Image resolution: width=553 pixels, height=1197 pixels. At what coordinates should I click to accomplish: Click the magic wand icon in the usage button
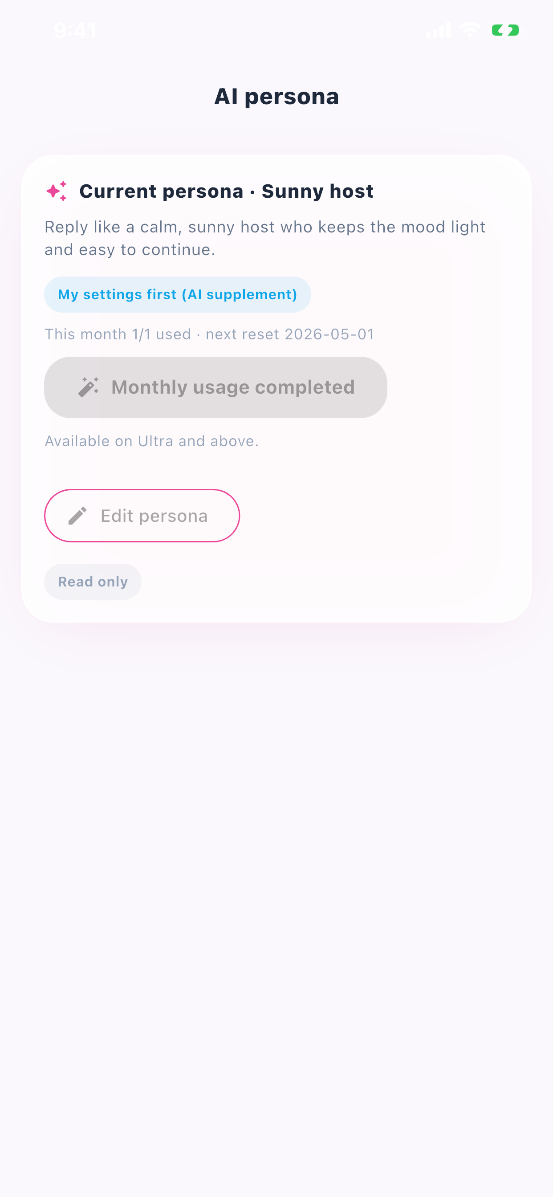88,387
